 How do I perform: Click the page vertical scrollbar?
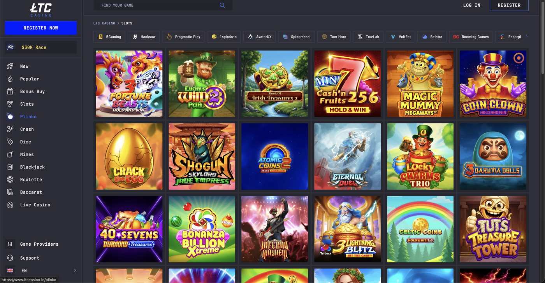(x=542, y=37)
